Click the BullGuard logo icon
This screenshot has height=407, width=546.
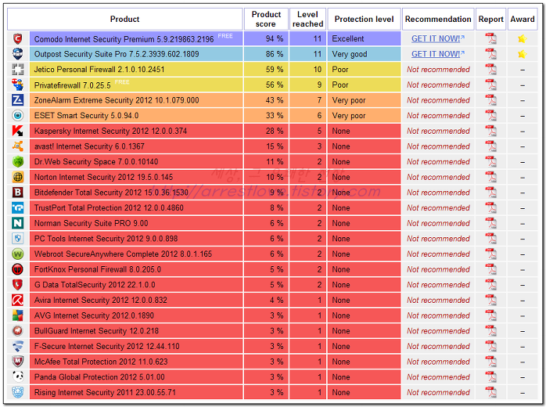(x=18, y=330)
